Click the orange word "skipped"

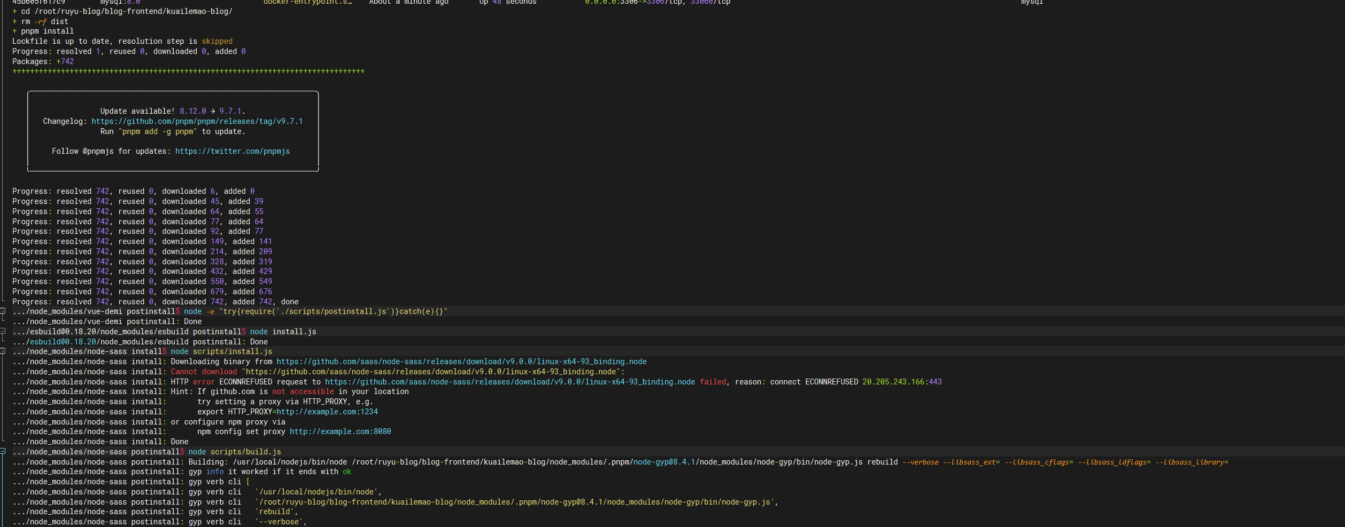pos(217,41)
